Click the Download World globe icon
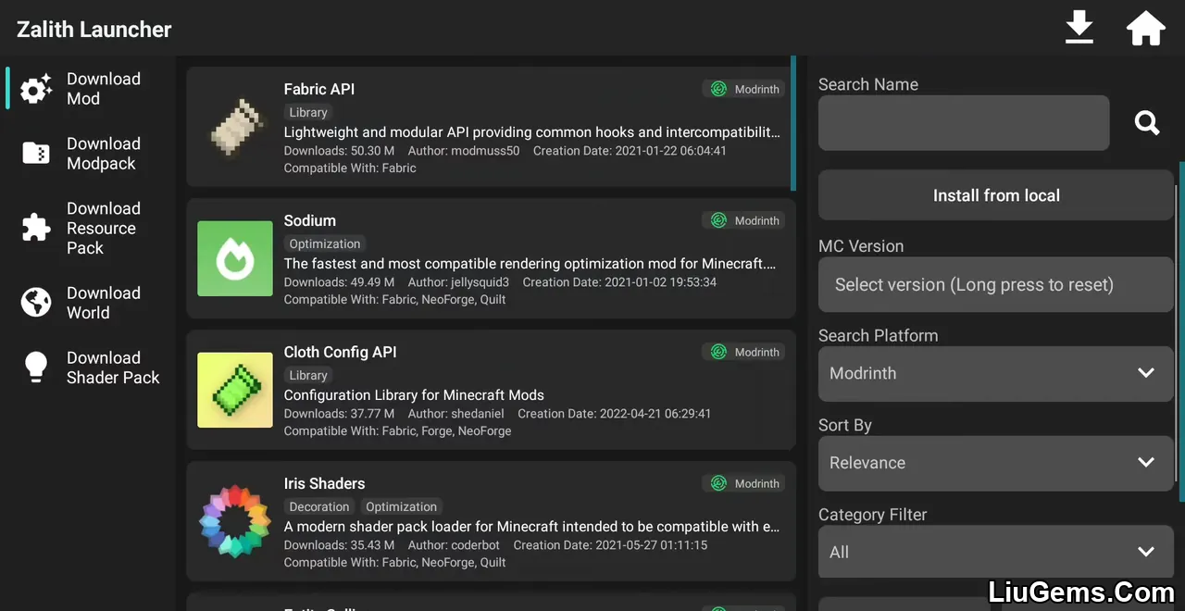 36,302
